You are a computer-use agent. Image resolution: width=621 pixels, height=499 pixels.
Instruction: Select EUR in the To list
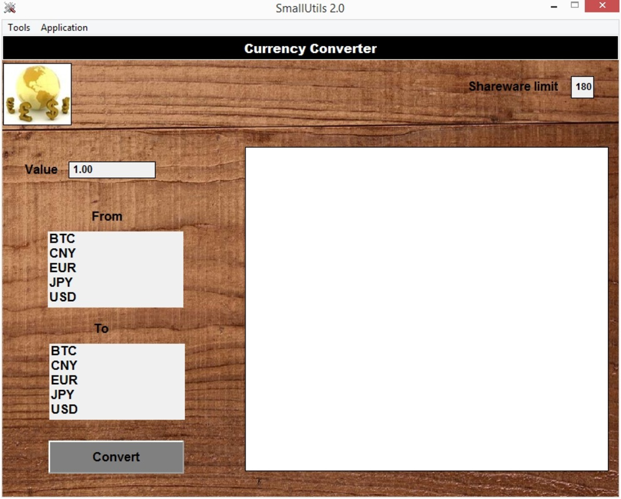coord(117,380)
